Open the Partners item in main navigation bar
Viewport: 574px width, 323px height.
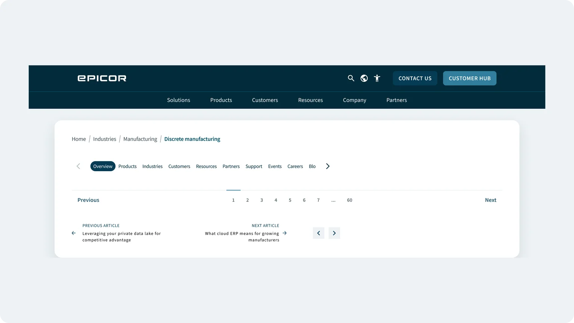pyautogui.click(x=396, y=100)
